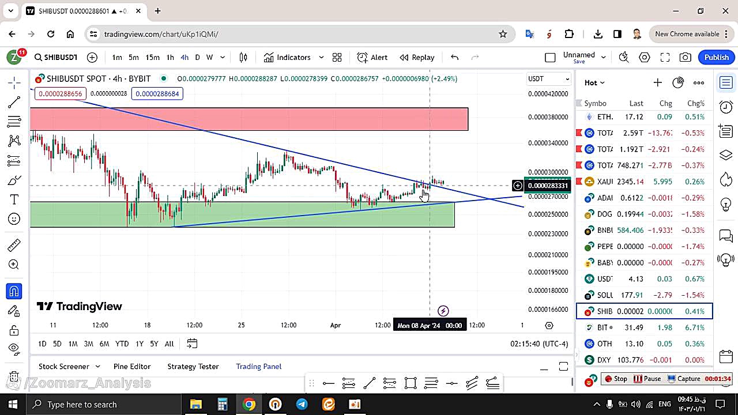Open Telegram from the Windows taskbar

pos(302,405)
